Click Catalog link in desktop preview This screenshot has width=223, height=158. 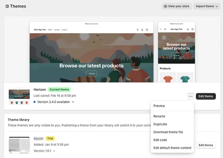tap(57, 30)
